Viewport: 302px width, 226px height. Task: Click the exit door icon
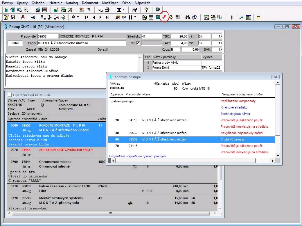pyautogui.click(x=158, y=10)
